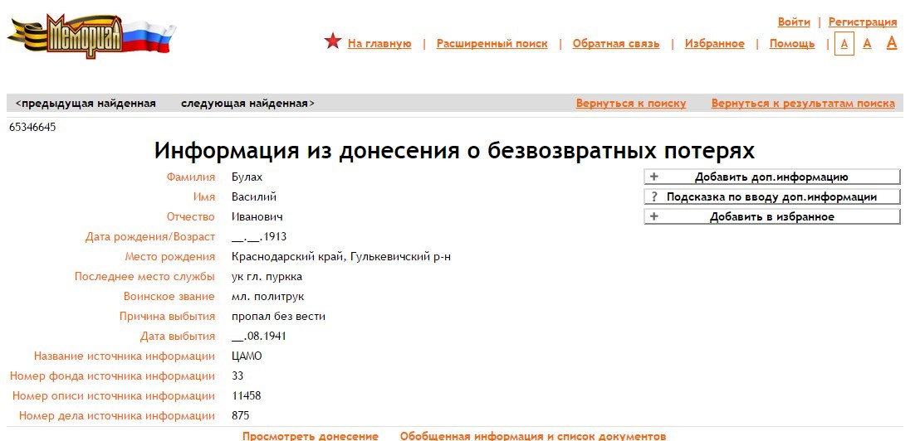Click Вернуться к результатам поиска link
The image size is (920, 441).
click(803, 104)
